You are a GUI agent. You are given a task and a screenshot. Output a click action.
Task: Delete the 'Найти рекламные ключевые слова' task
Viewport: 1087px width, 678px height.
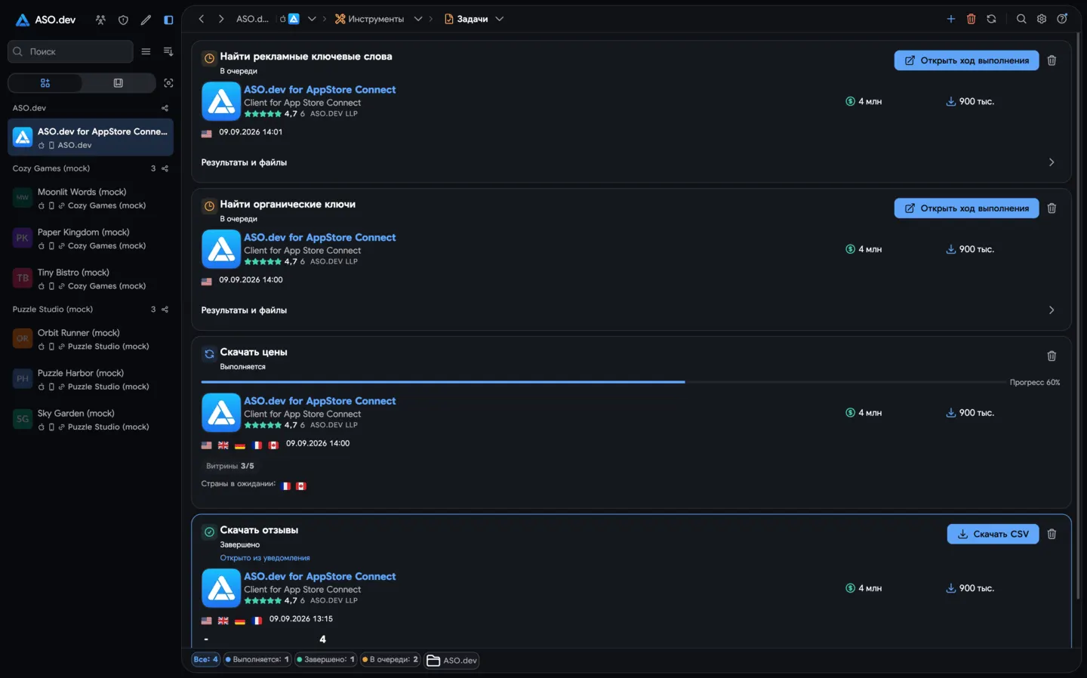(1052, 60)
